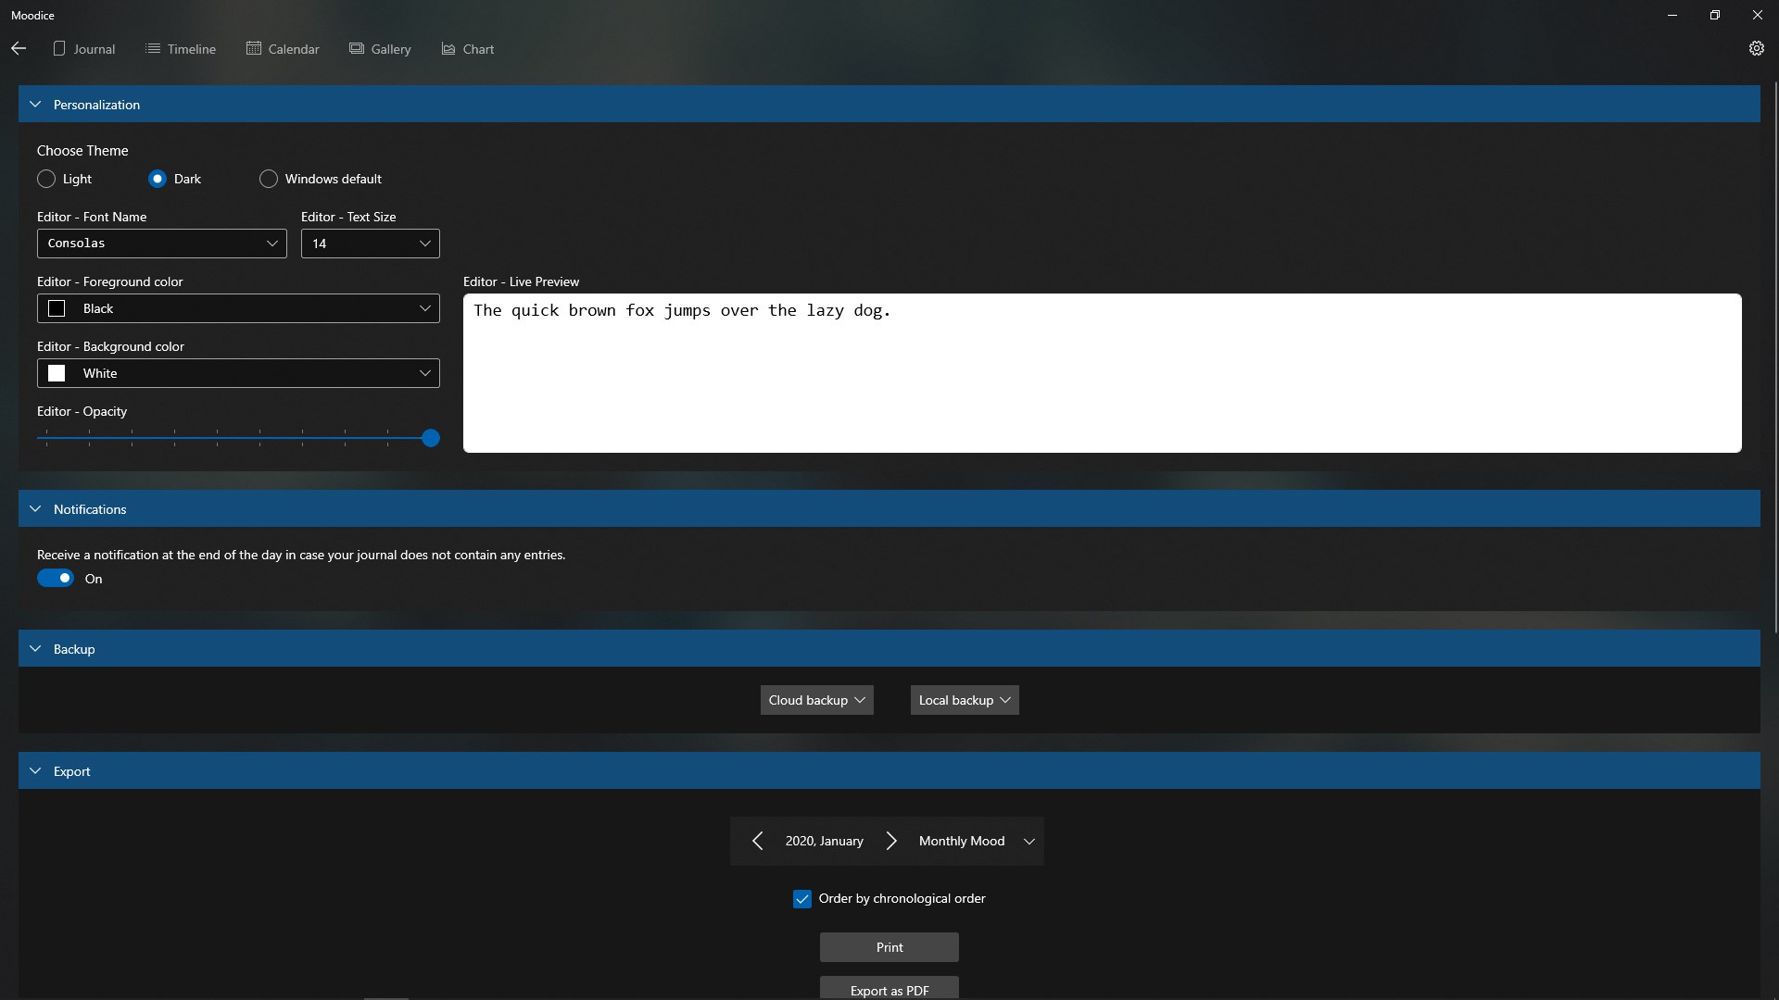Open the Editor Text Size dropdown
Image resolution: width=1779 pixels, height=1000 pixels.
[370, 244]
